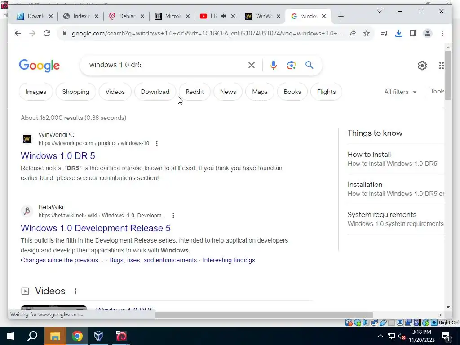
Task: Show hidden system tray icons
Action: [380, 336]
